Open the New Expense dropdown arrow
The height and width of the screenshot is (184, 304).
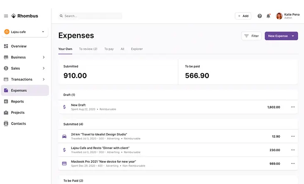293,36
